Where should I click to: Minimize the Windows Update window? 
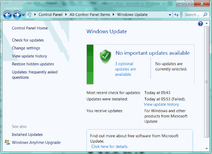point(180,4)
